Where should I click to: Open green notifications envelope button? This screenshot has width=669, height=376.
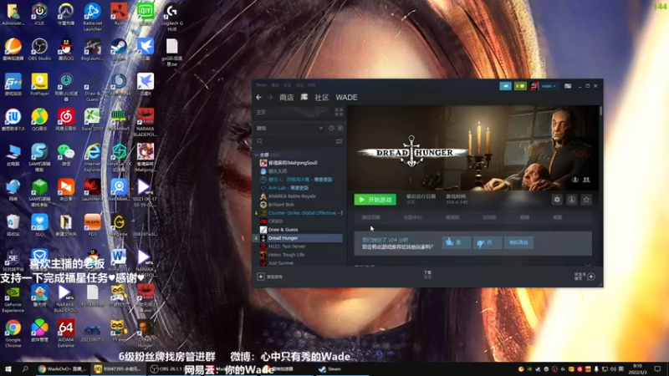[520, 86]
